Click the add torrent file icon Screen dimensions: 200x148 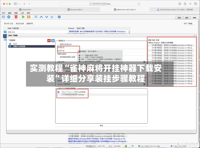9,17
